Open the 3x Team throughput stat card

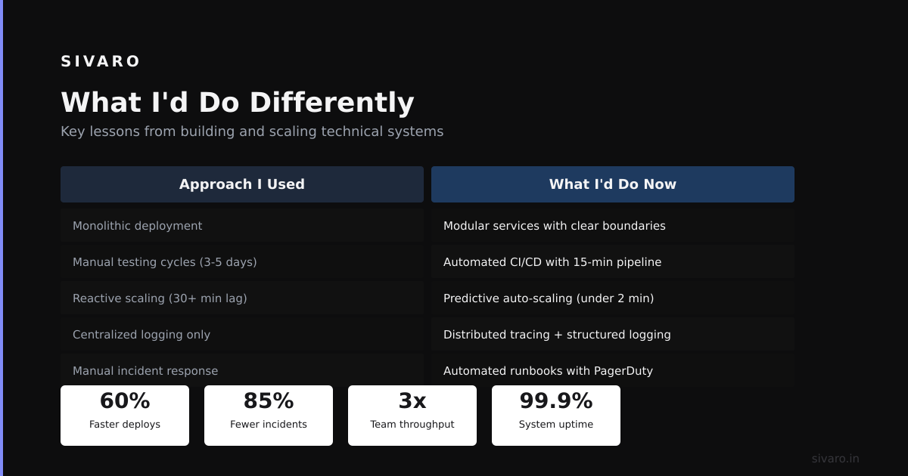coord(412,416)
